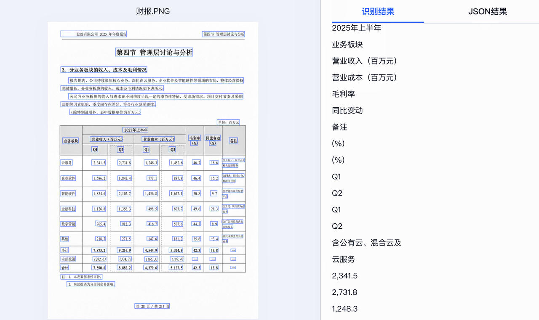Viewport: 539px width, 320px height.
Task: Select the 数字营销 cell in the document table
Action: 68,224
